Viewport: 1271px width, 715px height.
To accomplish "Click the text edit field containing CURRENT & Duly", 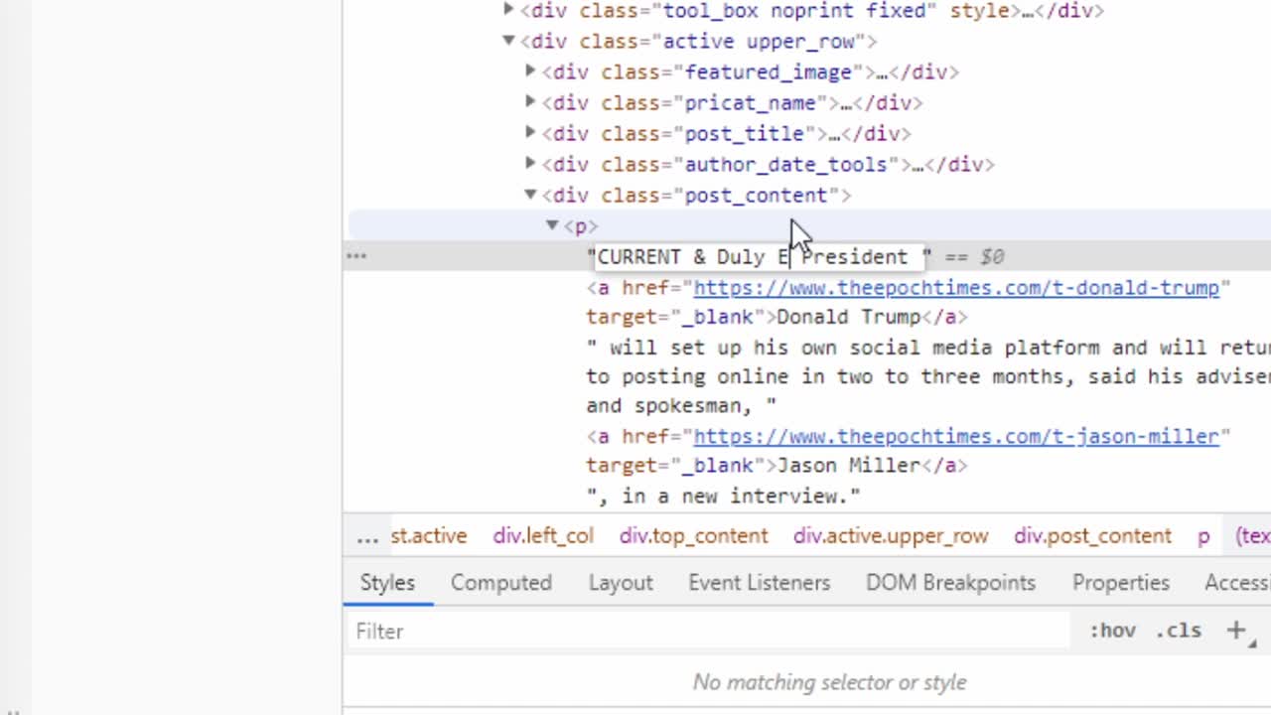I will pyautogui.click(x=758, y=257).
